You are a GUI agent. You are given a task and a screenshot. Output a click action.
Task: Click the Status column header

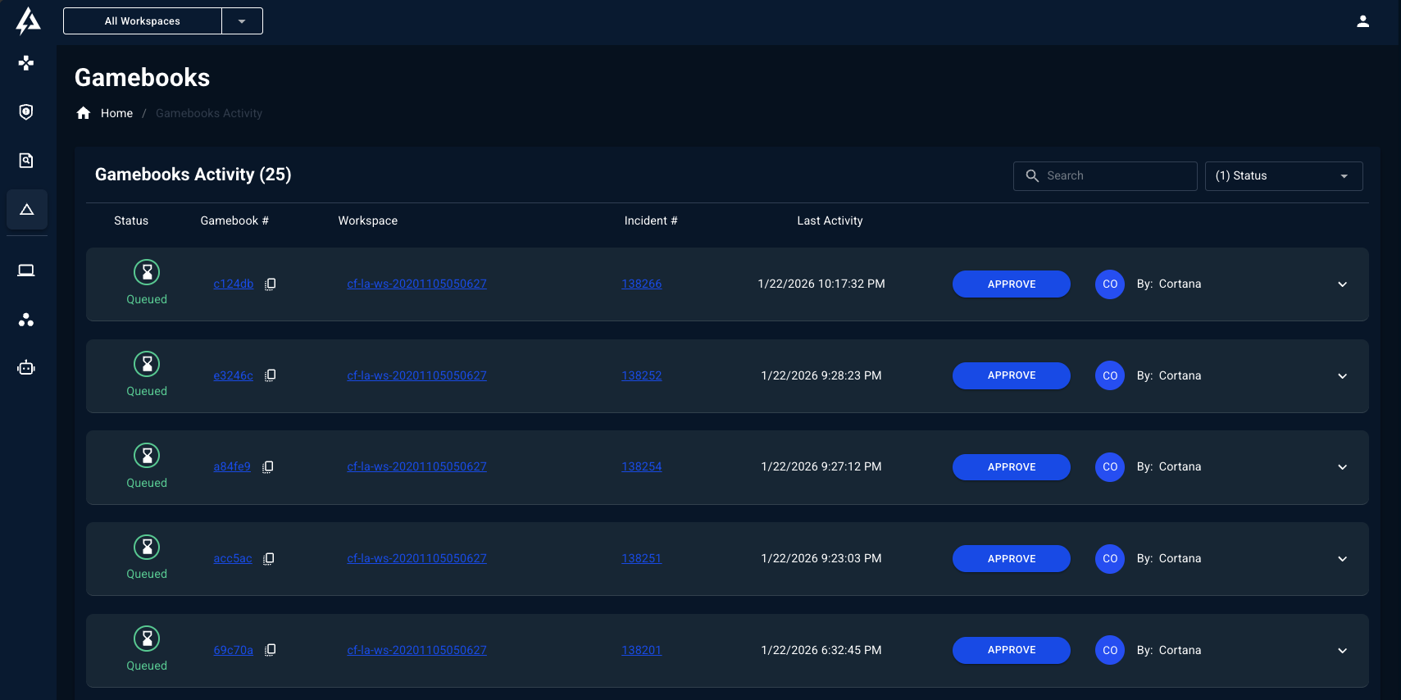click(x=131, y=220)
